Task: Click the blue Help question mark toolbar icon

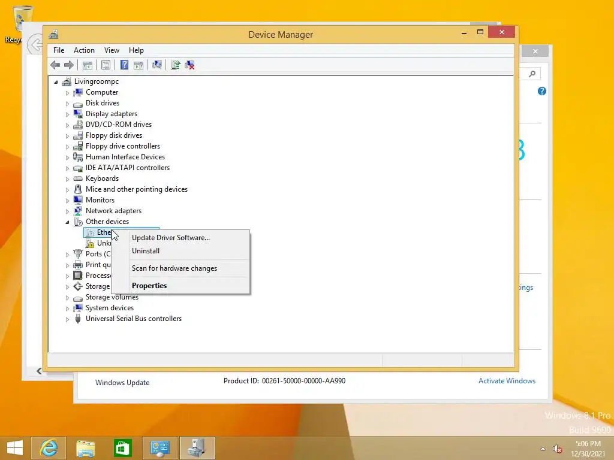Action: [124, 65]
